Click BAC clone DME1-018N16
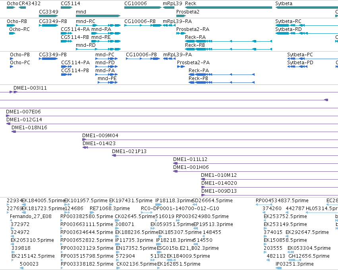Image resolution: width=338 pixels, height=270 pixels. tap(175, 132)
